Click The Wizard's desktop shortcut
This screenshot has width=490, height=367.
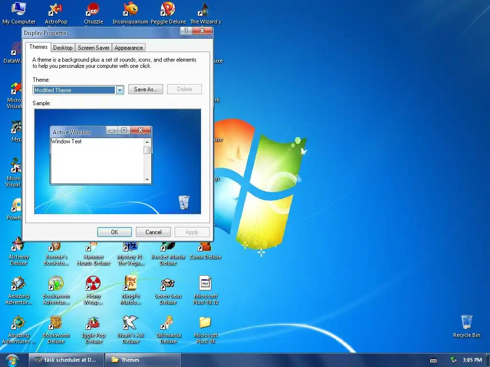click(205, 13)
